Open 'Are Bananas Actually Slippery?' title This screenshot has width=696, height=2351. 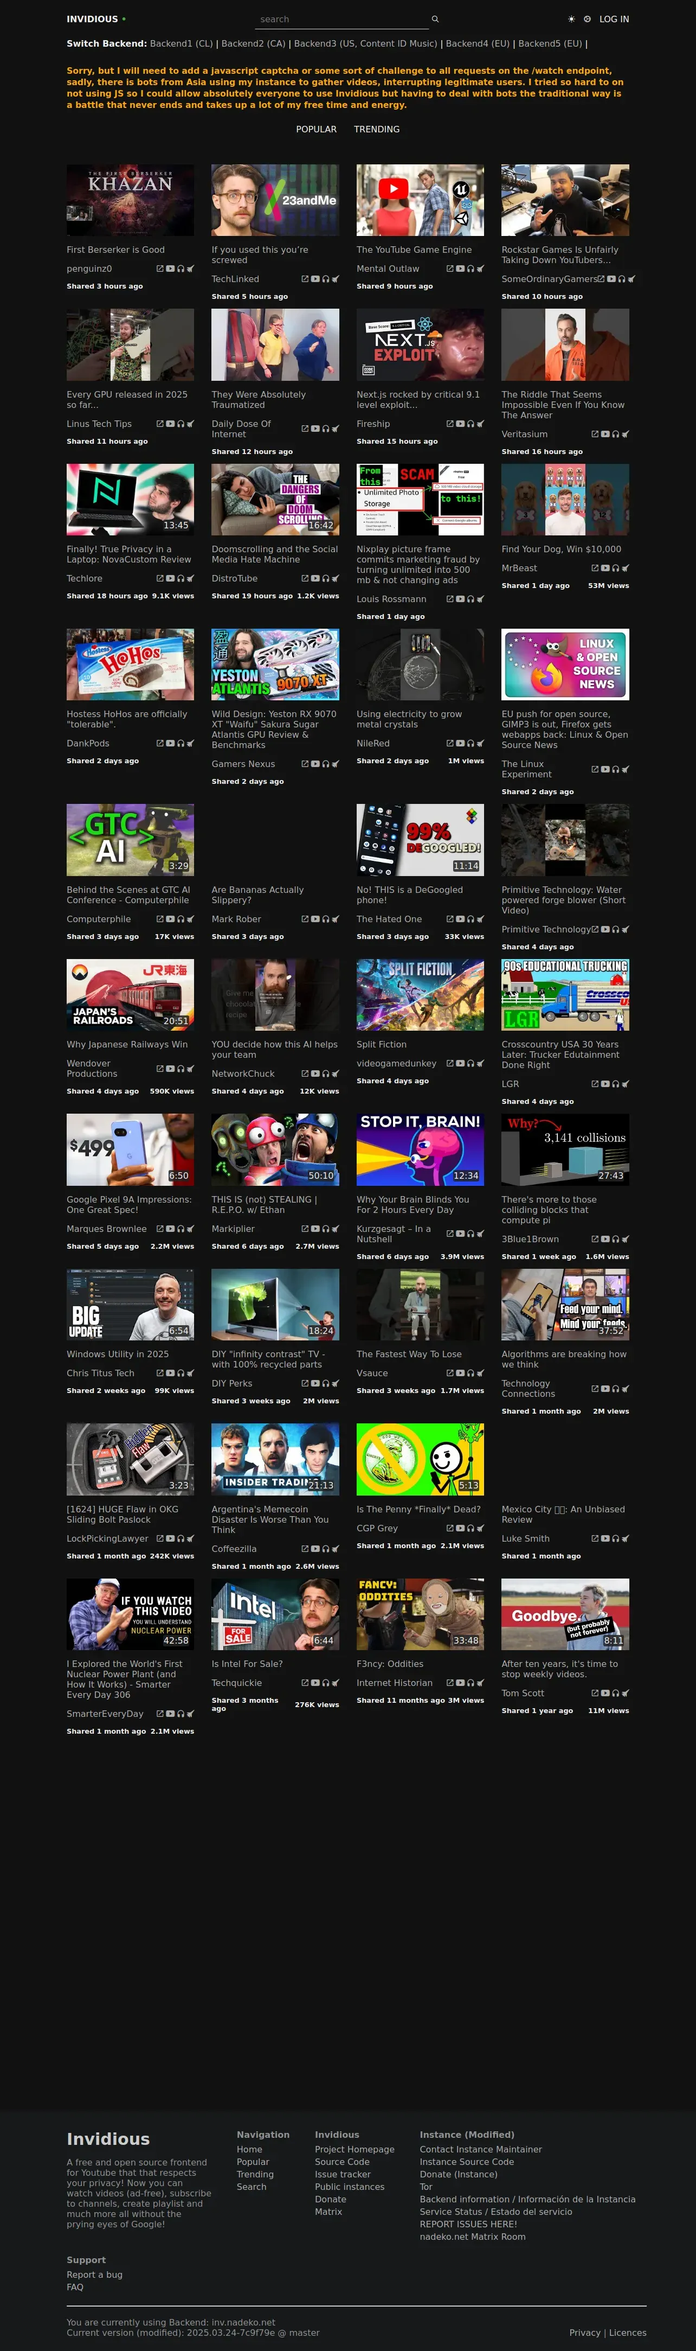258,895
